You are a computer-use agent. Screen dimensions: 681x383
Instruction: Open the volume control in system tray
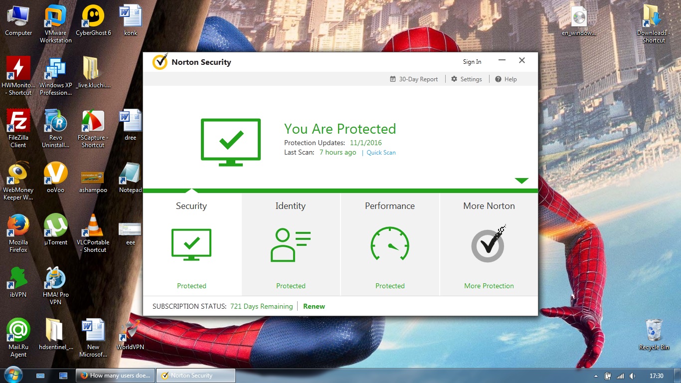point(633,376)
